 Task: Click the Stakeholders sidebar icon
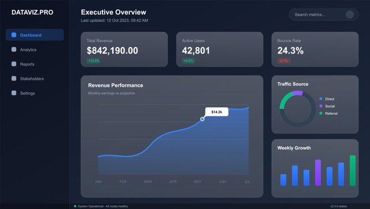(14, 78)
